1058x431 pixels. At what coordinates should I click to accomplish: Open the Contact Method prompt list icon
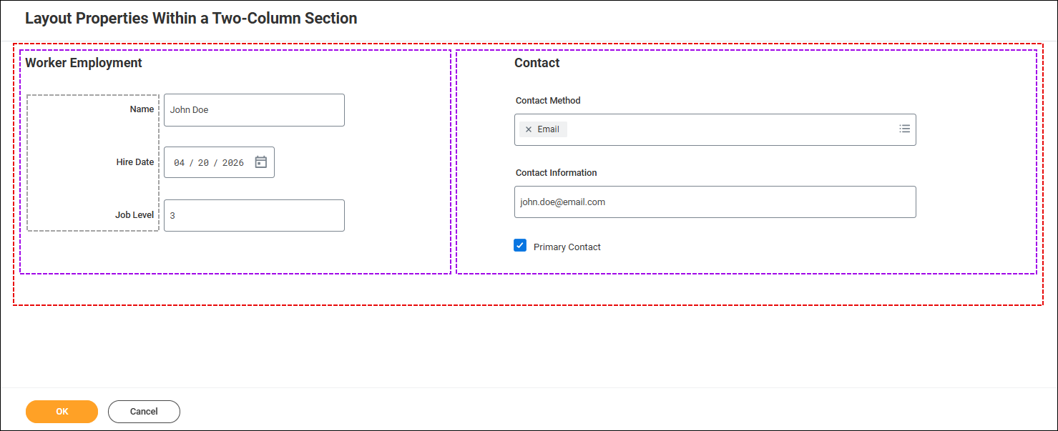[904, 129]
